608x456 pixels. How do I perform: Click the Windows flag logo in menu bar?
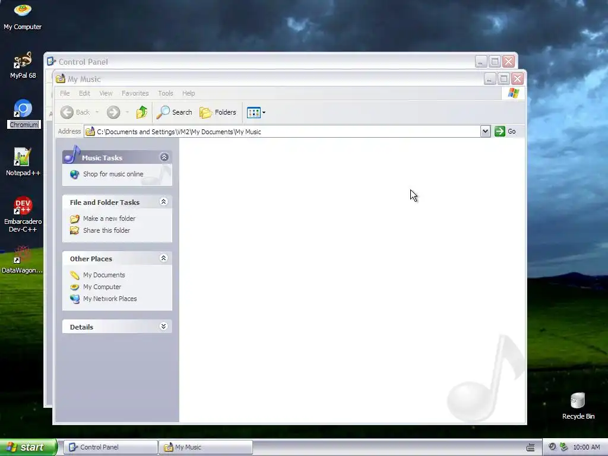click(514, 93)
